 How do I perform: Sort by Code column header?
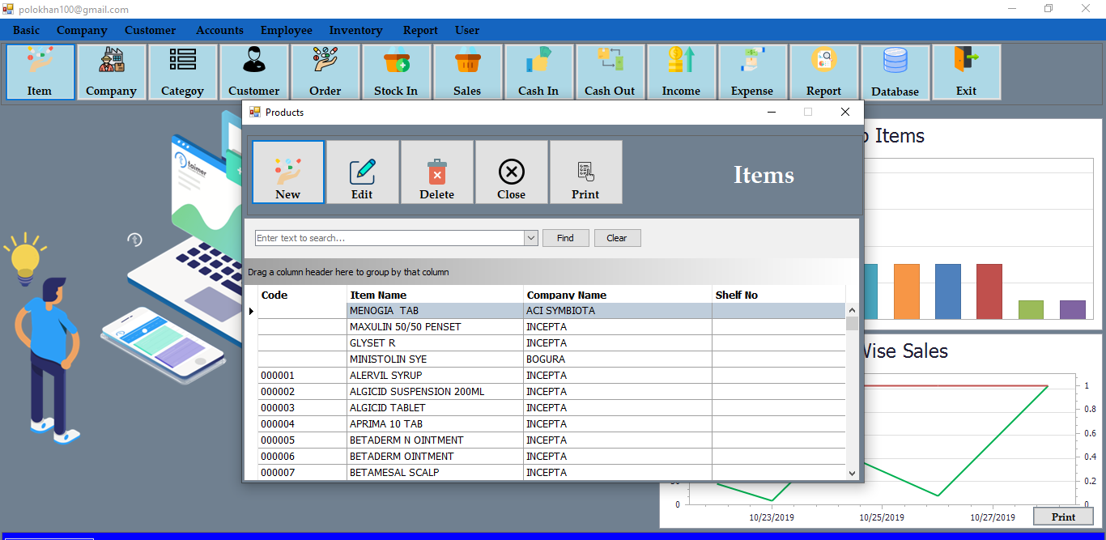point(302,295)
